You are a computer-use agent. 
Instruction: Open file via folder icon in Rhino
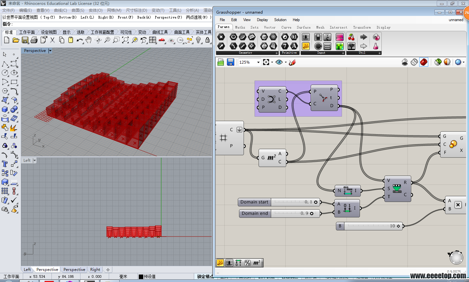click(x=16, y=40)
